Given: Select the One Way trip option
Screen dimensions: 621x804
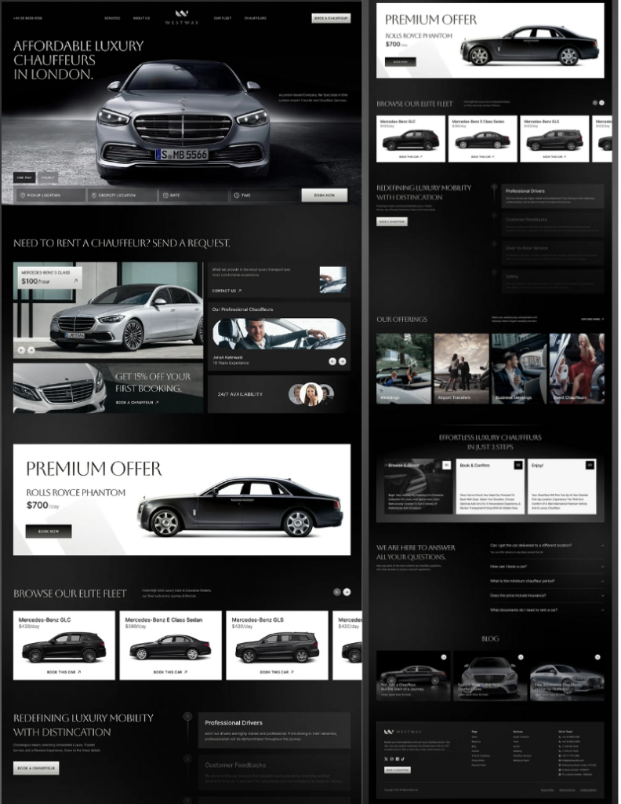Looking at the screenshot, I should point(24,177).
